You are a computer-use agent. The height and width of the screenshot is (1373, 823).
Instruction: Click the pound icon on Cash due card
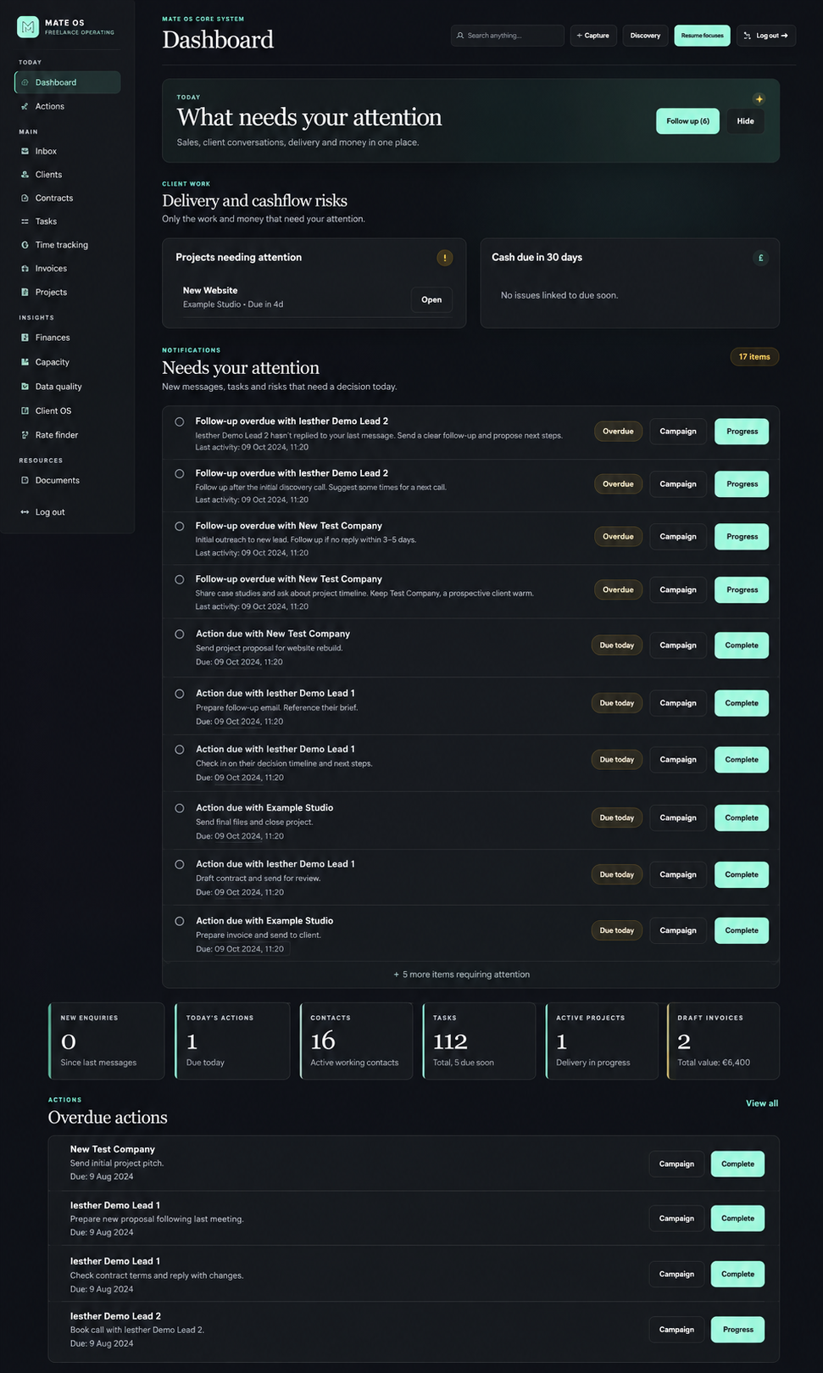(760, 258)
